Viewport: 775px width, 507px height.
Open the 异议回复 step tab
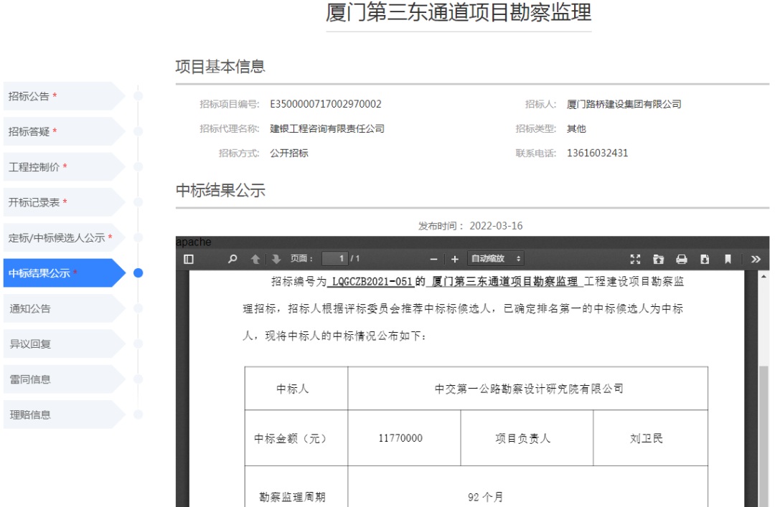(x=65, y=344)
